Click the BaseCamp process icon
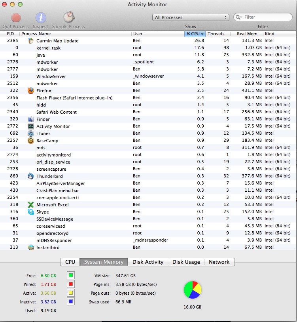 point(31,141)
